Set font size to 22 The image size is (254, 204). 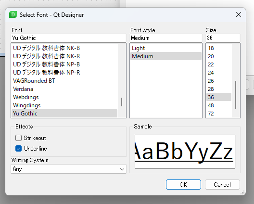(x=219, y=64)
